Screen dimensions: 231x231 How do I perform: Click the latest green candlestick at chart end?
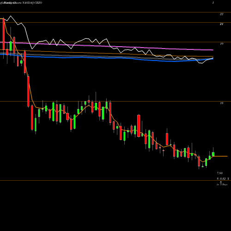[213, 154]
